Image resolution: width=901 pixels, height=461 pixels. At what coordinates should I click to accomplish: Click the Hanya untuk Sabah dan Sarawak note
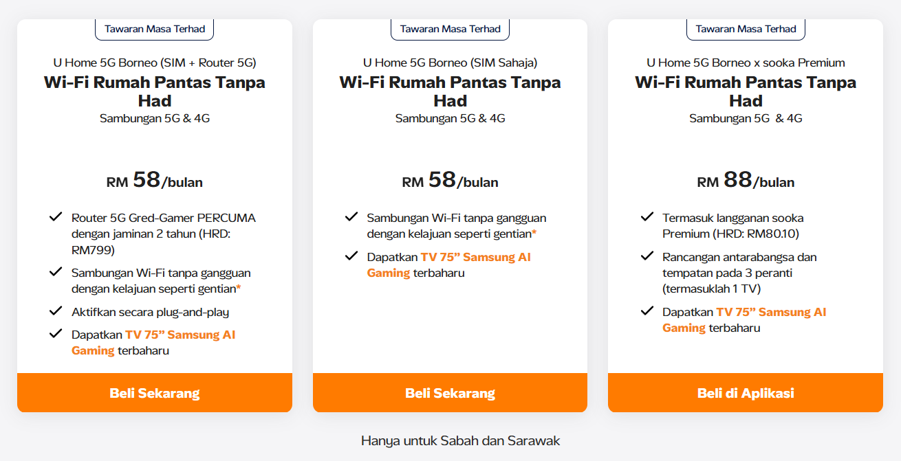(x=460, y=441)
